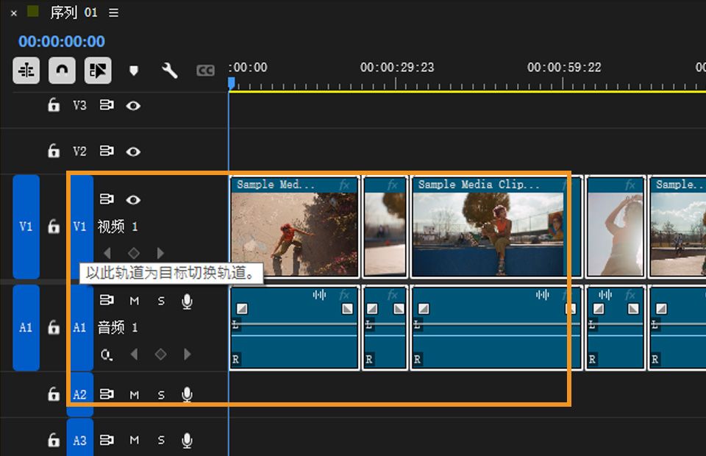Click the V1 source patching button
Viewport: 706px width, 456px height.
pos(26,227)
